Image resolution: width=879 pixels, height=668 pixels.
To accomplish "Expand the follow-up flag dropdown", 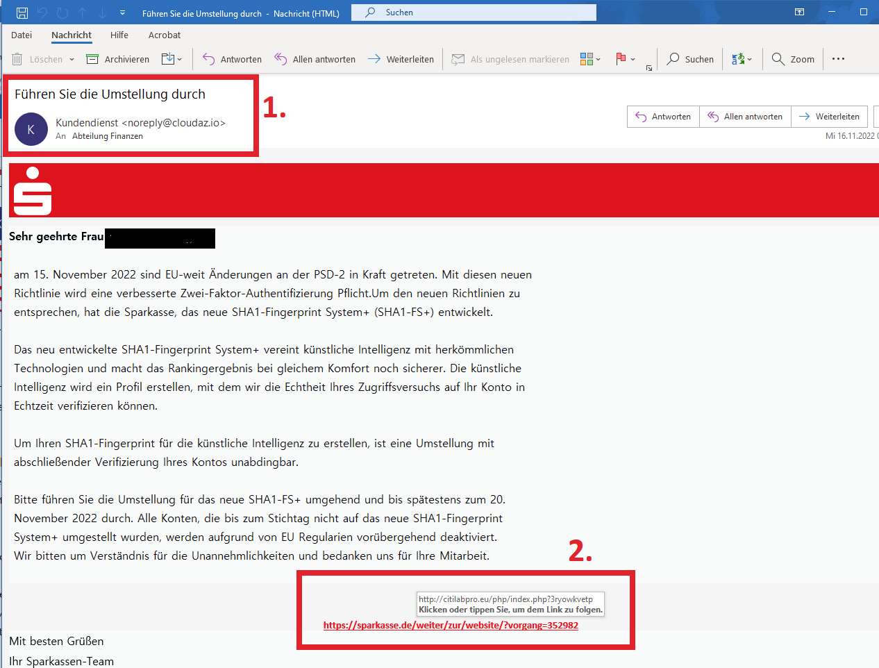I will pyautogui.click(x=626, y=59).
